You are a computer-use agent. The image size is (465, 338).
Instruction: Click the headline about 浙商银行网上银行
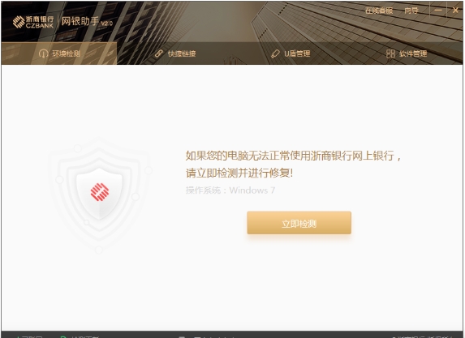[293, 156]
